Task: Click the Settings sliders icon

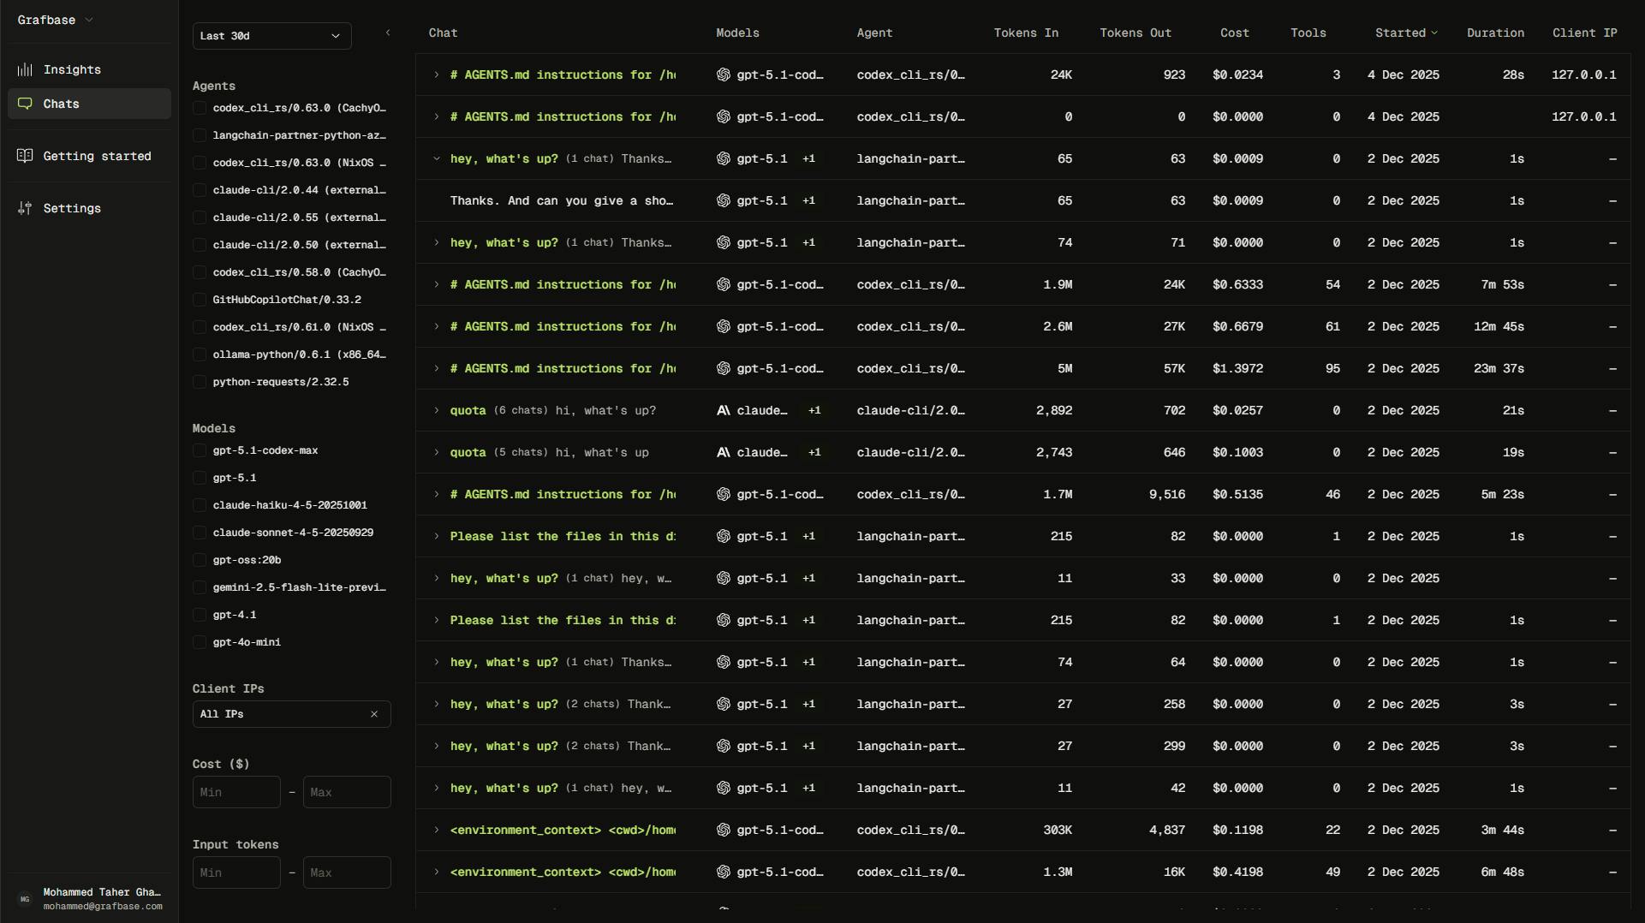Action: (26, 208)
